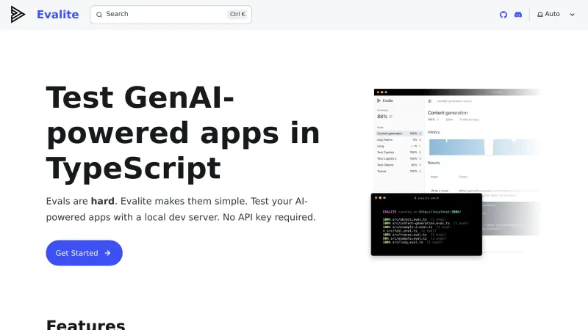Open the GitHub repository icon

point(503,15)
